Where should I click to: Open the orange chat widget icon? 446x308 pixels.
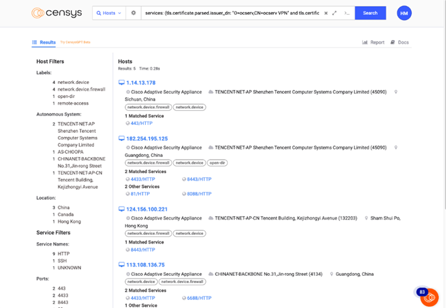click(429, 297)
